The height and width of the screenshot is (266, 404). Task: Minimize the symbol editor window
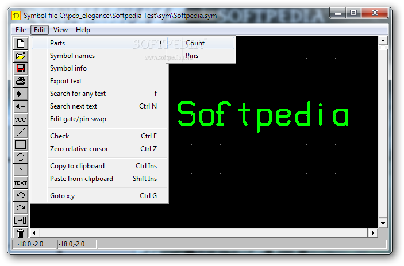338,13
